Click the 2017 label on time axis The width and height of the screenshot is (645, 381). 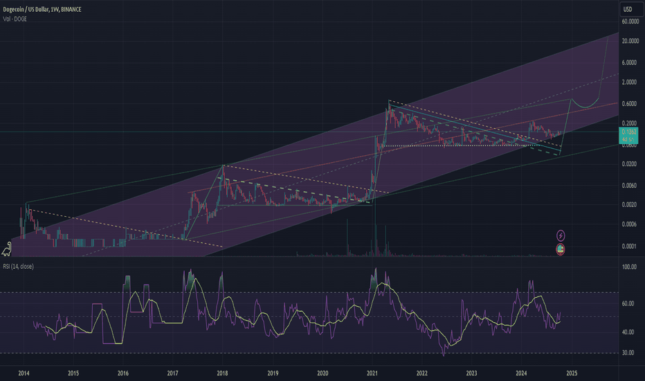(173, 373)
